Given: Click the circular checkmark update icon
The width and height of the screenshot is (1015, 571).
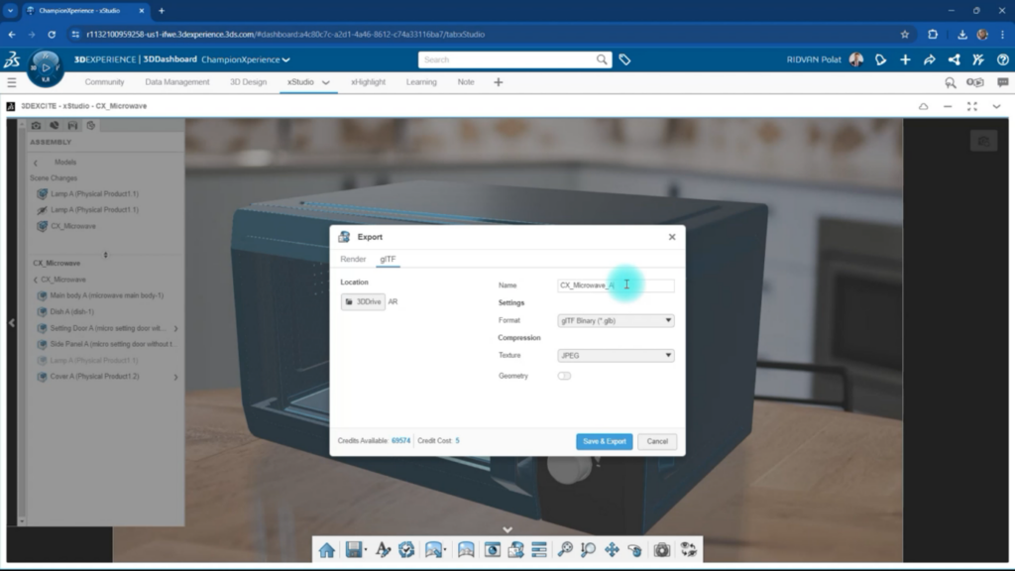Looking at the screenshot, I should pyautogui.click(x=406, y=550).
